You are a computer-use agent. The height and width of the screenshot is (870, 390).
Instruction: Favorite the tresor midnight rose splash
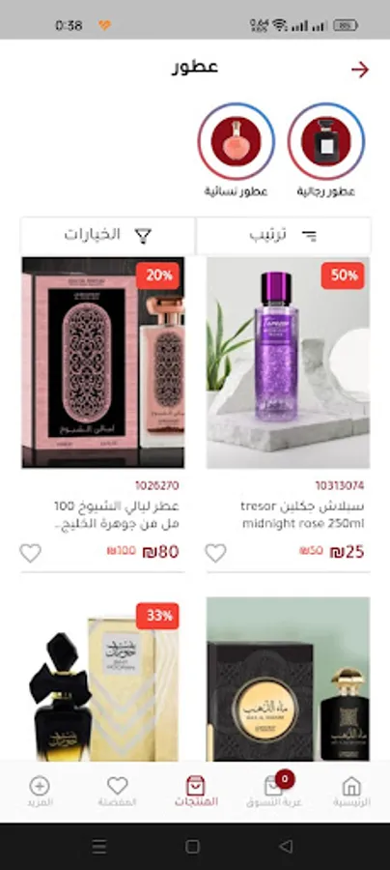(215, 553)
